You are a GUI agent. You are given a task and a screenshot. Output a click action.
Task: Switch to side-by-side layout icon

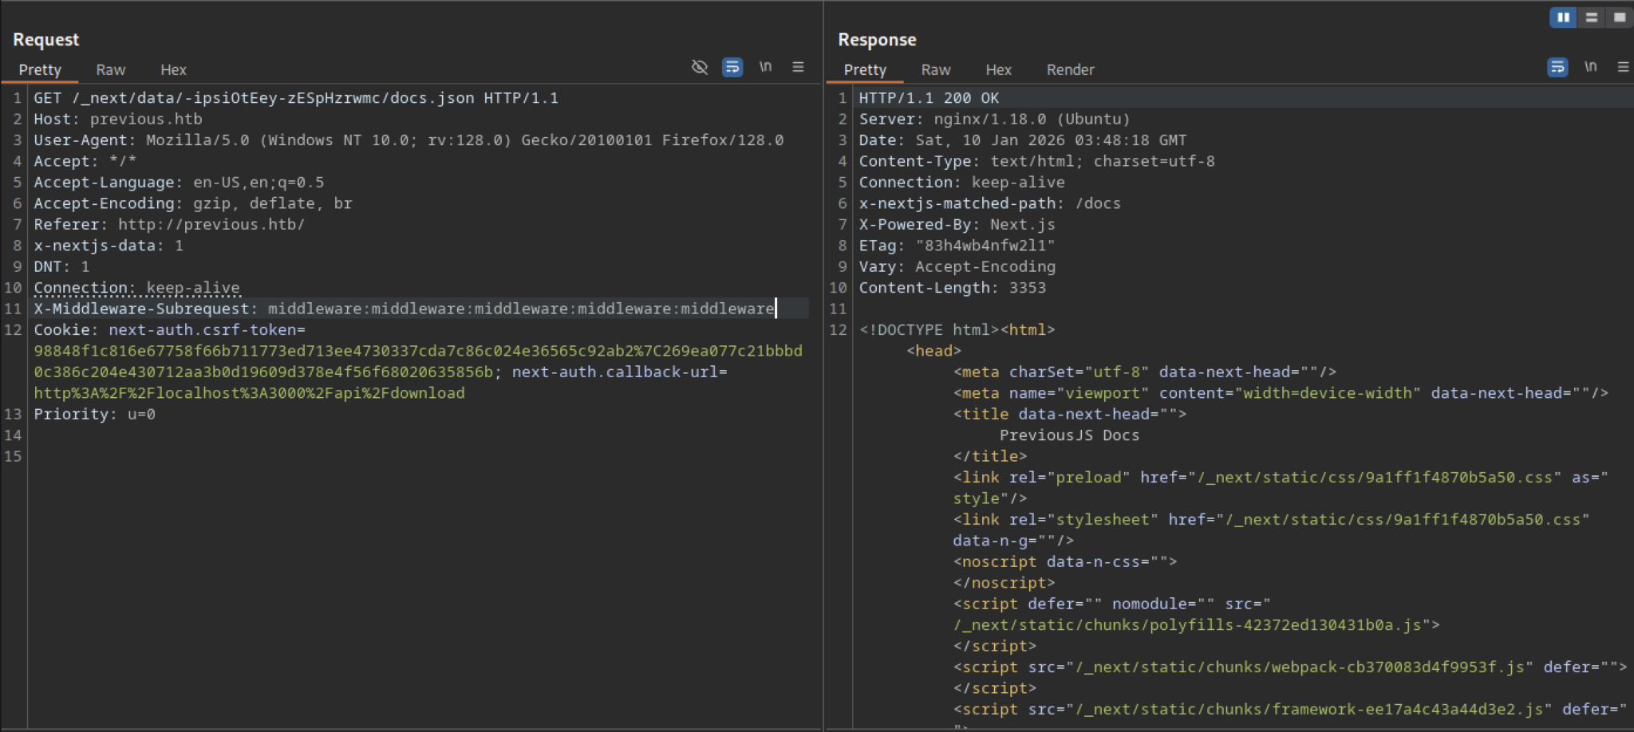click(1563, 17)
